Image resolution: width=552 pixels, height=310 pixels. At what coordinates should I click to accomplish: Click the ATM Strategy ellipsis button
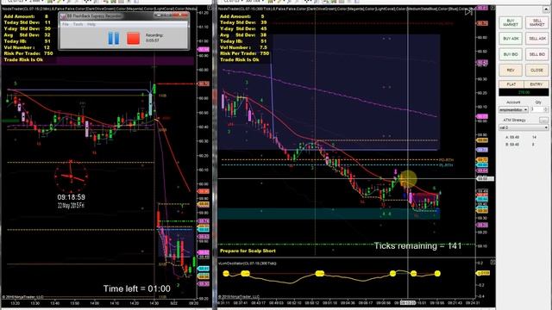[x=543, y=121]
